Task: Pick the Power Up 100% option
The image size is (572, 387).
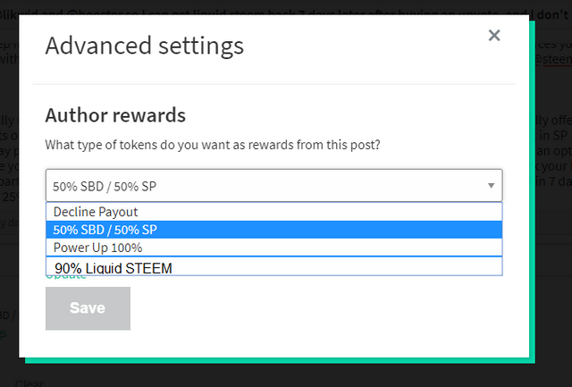Action: click(x=274, y=248)
